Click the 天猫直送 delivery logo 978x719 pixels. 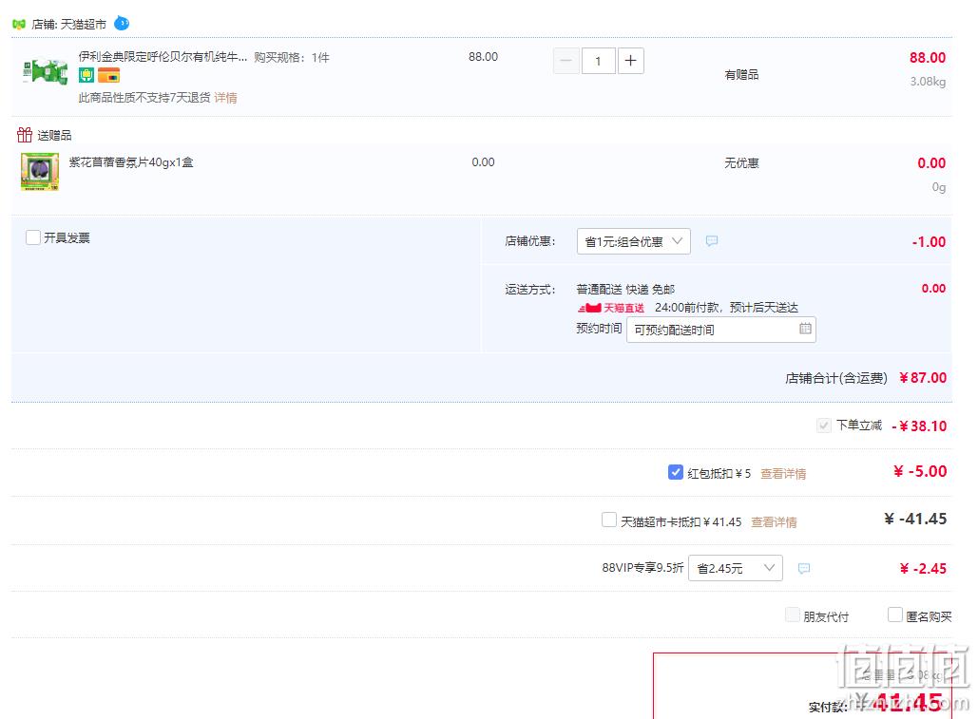tap(610, 308)
